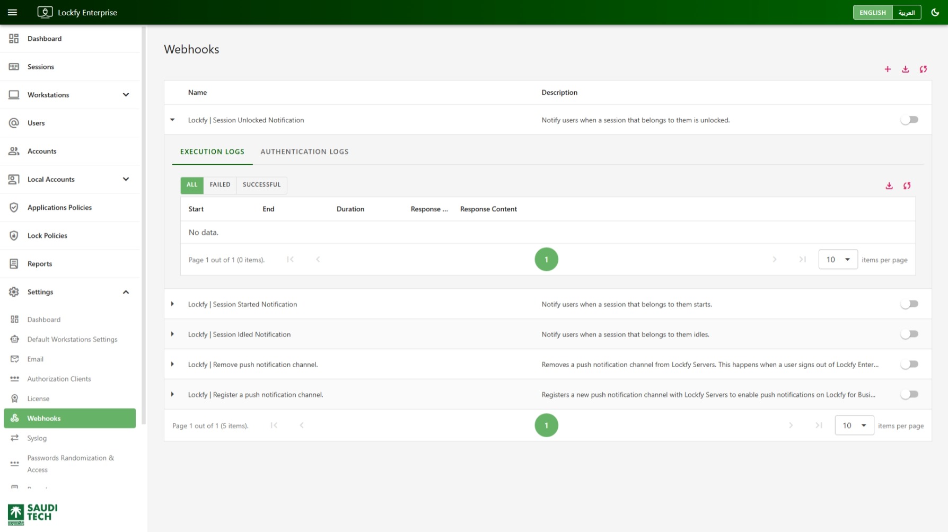Expand the Local Accounts sidebar menu
Viewport: 948px width, 532px height.
(71, 179)
